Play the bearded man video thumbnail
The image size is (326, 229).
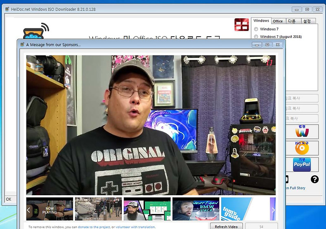coord(147,209)
